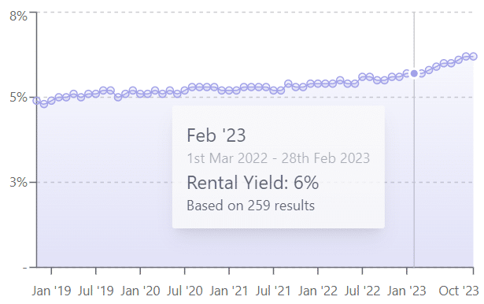Click the Jul '19 x-axis label
The image size is (484, 304).
tap(96, 291)
